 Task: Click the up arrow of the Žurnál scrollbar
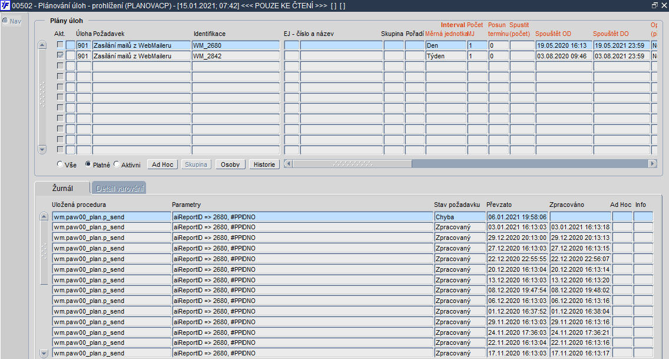[x=44, y=216]
